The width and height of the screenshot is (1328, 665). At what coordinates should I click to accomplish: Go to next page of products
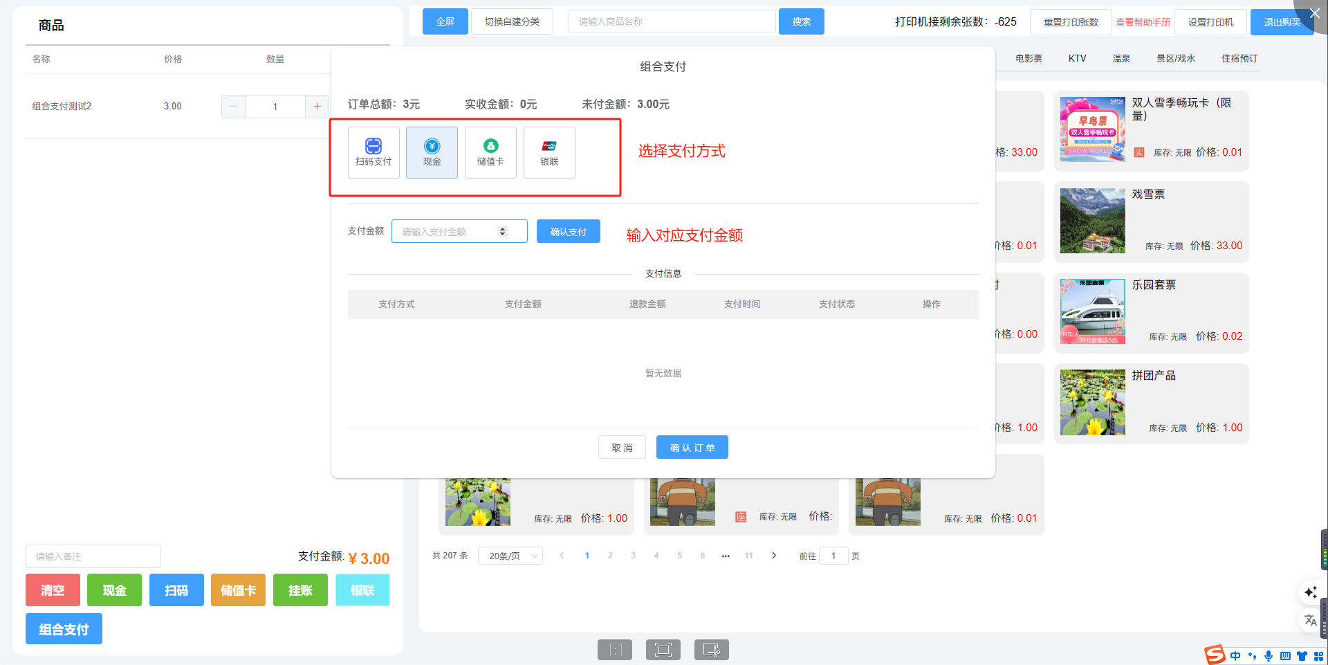[774, 556]
